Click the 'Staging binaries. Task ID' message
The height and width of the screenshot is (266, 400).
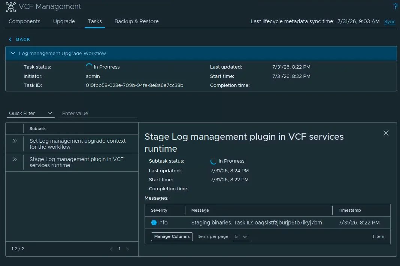tap(257, 223)
